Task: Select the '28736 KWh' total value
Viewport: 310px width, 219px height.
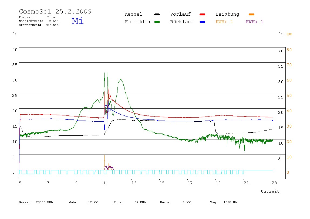Action: pyautogui.click(x=45, y=202)
